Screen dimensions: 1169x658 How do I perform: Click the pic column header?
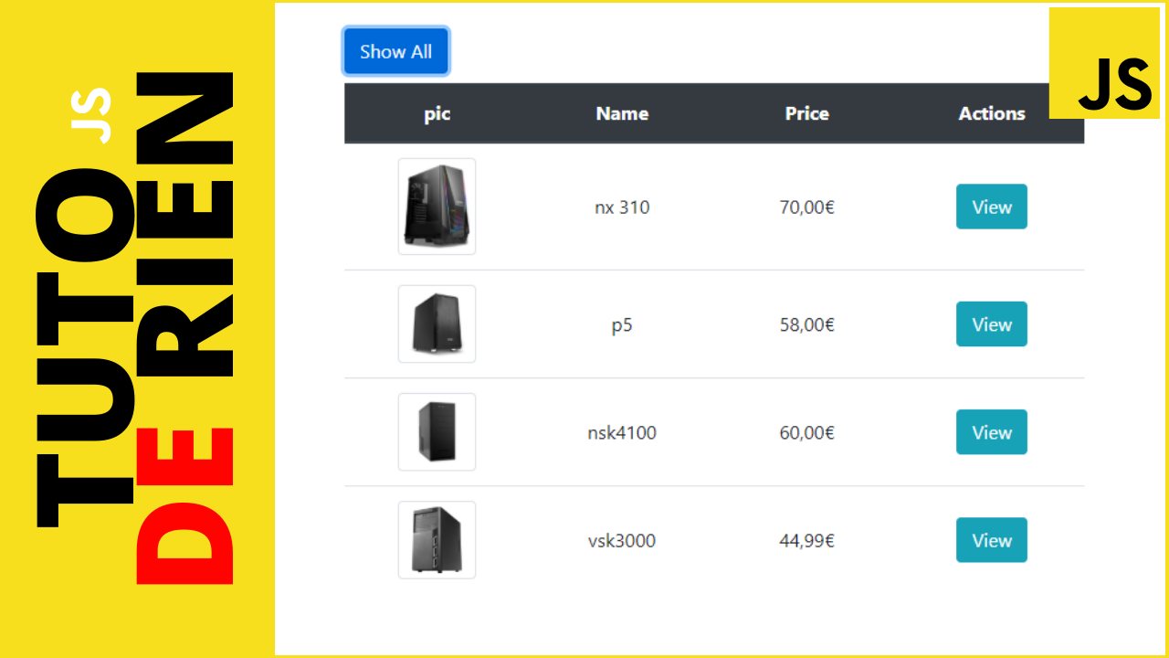click(x=437, y=113)
